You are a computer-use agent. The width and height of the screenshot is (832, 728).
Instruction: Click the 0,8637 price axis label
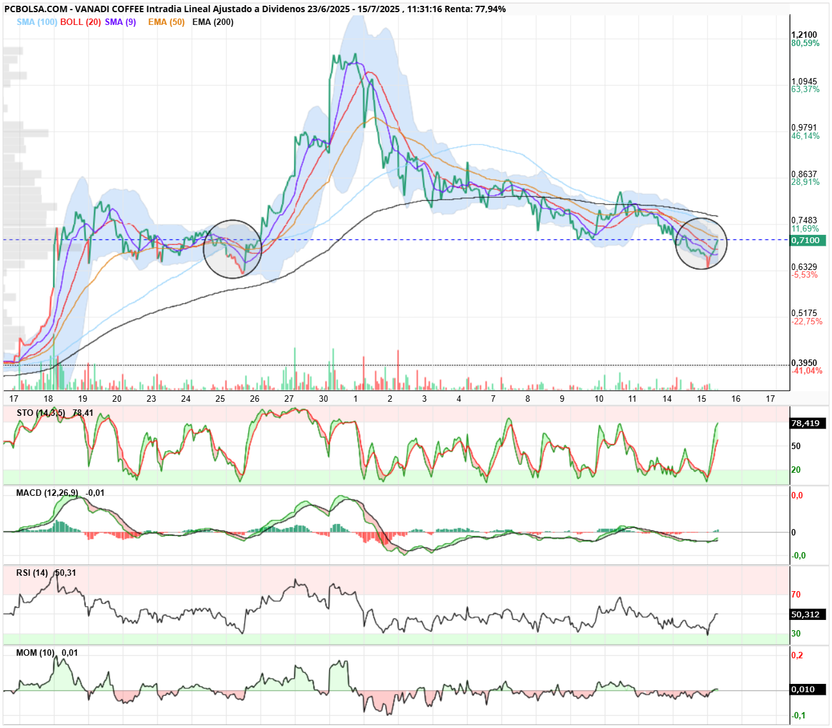click(804, 174)
